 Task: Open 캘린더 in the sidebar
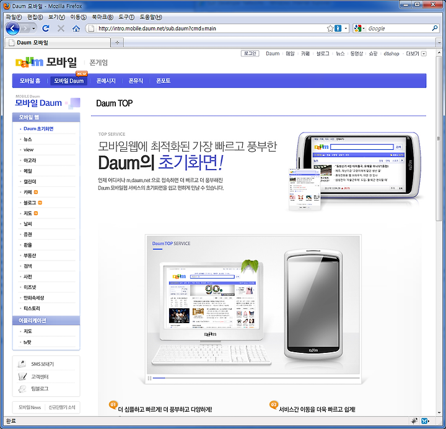(30, 181)
